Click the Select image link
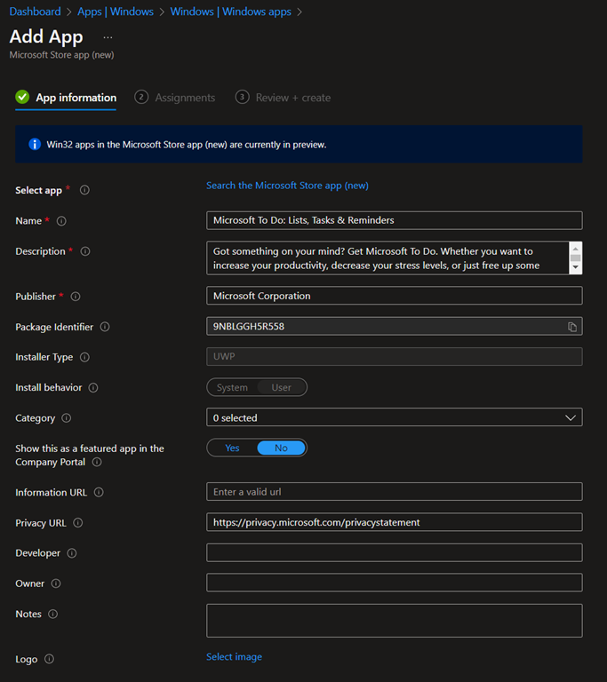This screenshot has width=607, height=682. 234,657
